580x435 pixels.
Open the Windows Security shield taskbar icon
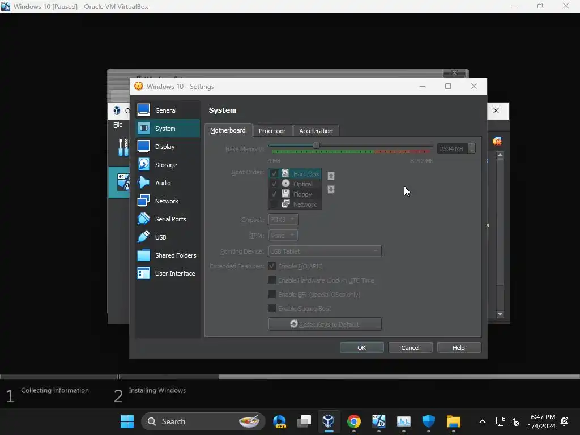[428, 421]
